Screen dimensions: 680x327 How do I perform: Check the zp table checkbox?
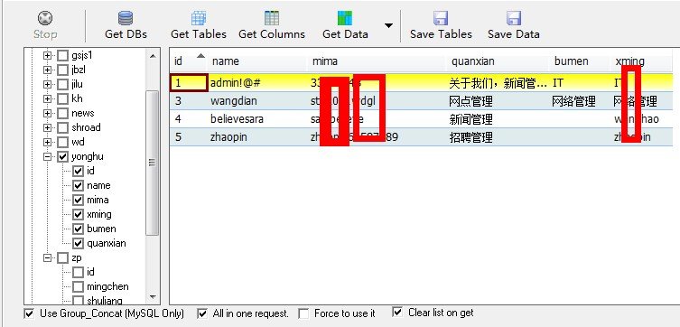(63, 258)
